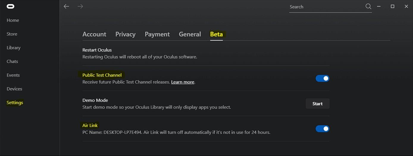Open Home in the sidebar
Viewport: 413px width, 156px height.
point(13,20)
